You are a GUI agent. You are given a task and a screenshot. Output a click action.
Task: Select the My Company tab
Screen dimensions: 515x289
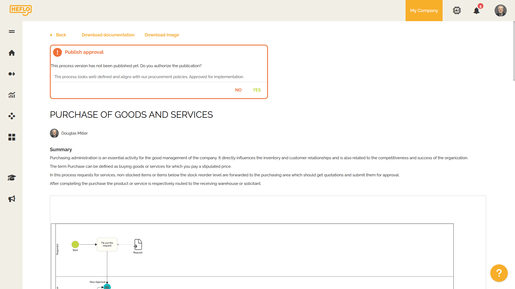pos(424,11)
